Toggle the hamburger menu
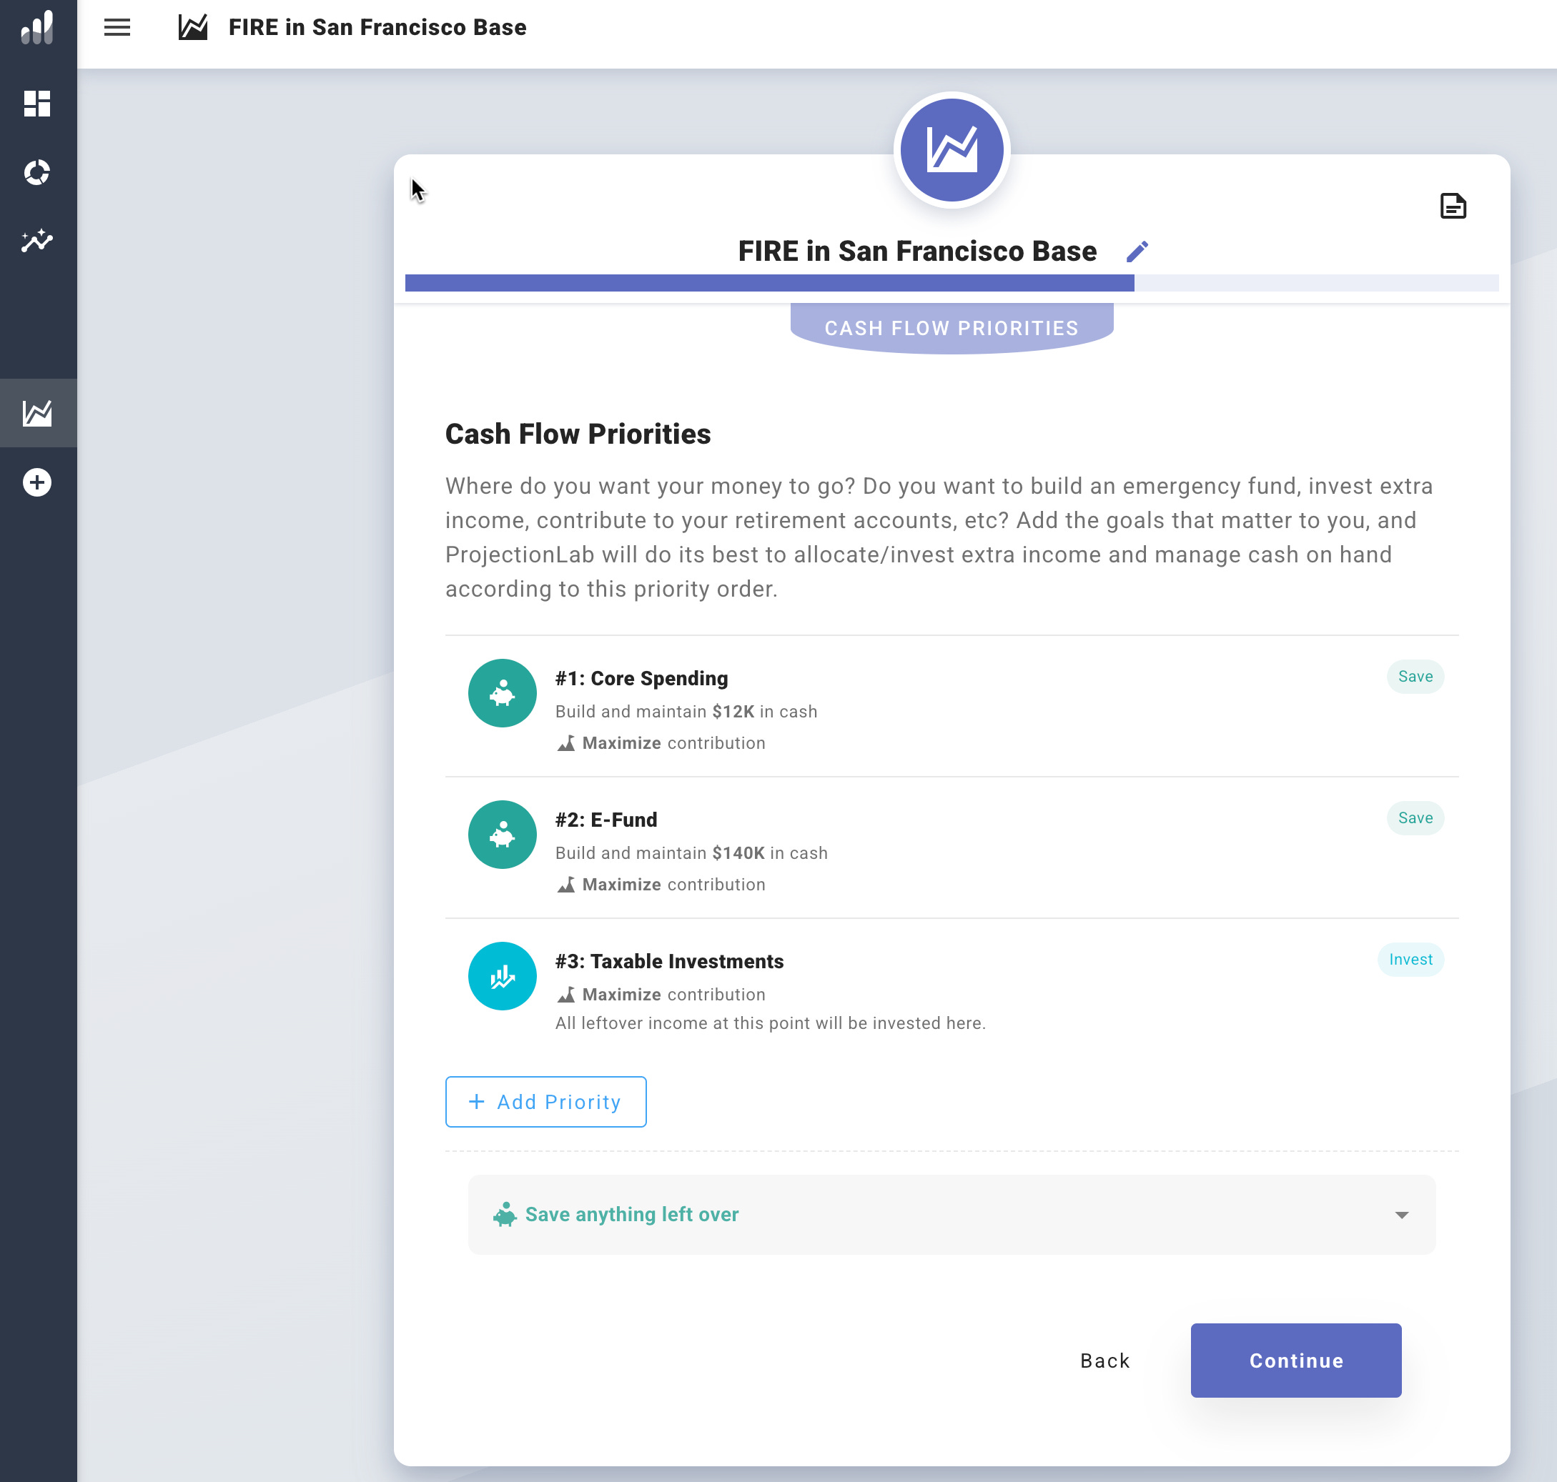 click(117, 28)
